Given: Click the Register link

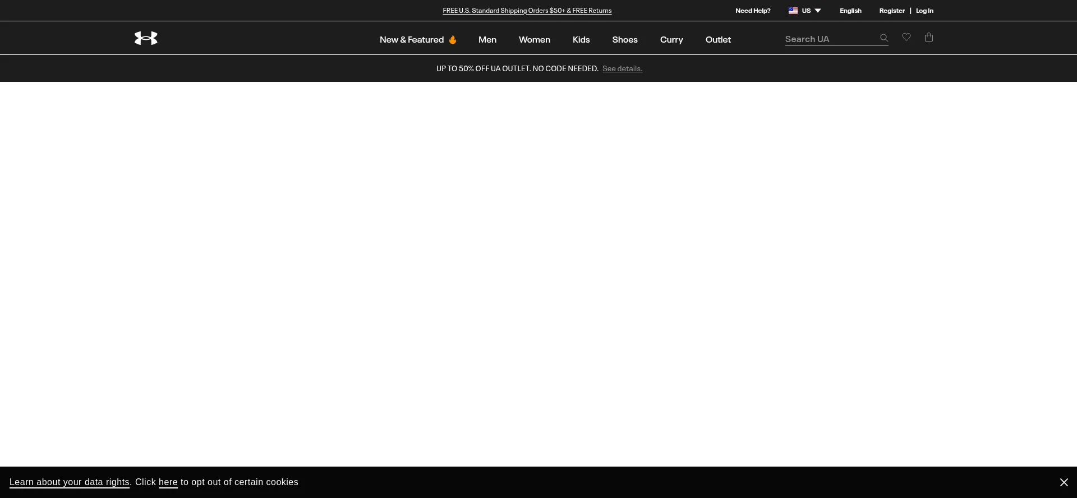Looking at the screenshot, I should (x=892, y=11).
